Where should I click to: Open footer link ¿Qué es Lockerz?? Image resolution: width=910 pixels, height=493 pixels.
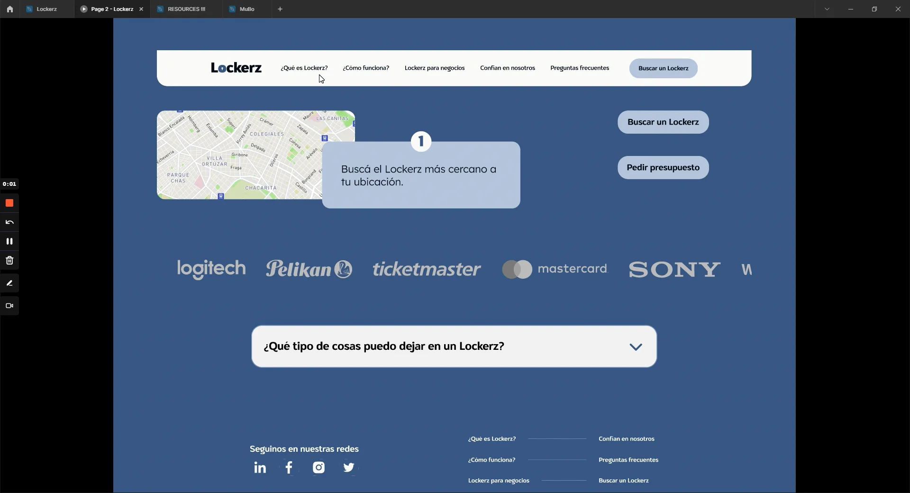tap(492, 439)
